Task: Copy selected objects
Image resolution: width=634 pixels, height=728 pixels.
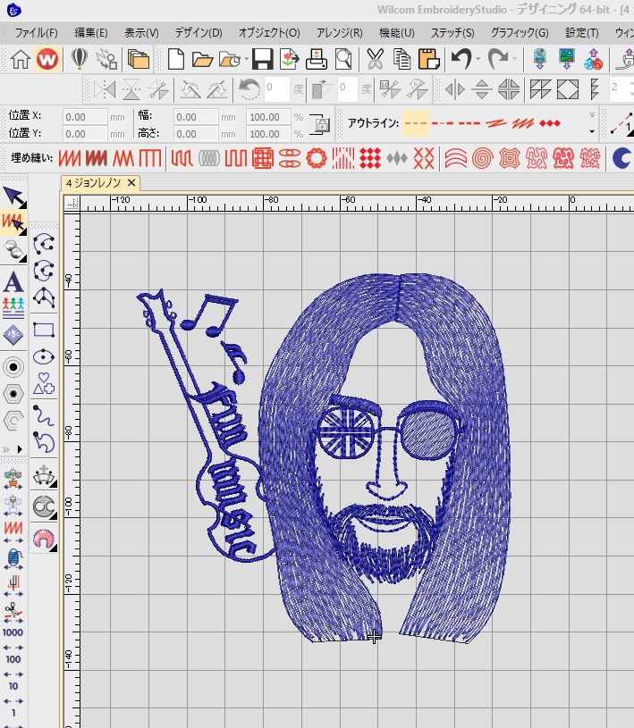Action: click(x=402, y=60)
